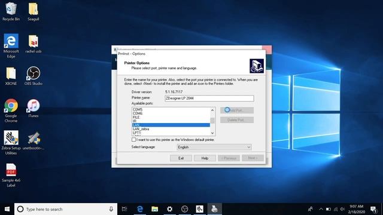Launch Microsoft Edge desktop shortcut
Image resolution: width=383 pixels, height=215 pixels.
click(x=11, y=46)
